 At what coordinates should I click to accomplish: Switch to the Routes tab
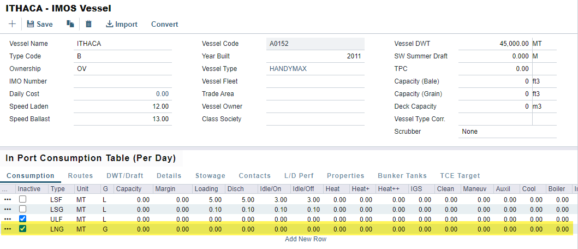click(x=80, y=176)
